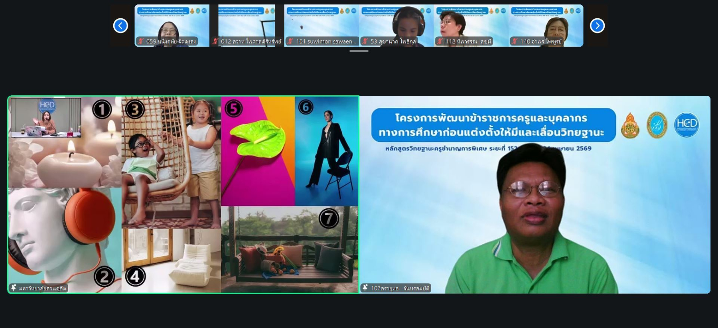Click the previous participants arrow button

[120, 26]
